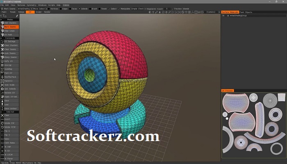Click the Segments Count input field

click(167, 9)
